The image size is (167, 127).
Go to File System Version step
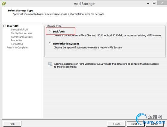point(21,33)
